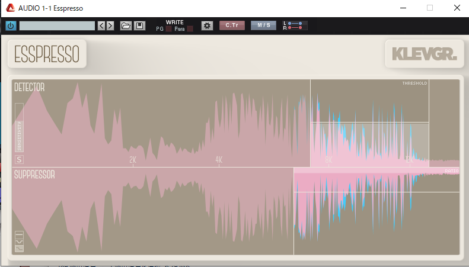The height and width of the screenshot is (267, 469).
Task: Click the DETECTOR section label
Action: (29, 87)
